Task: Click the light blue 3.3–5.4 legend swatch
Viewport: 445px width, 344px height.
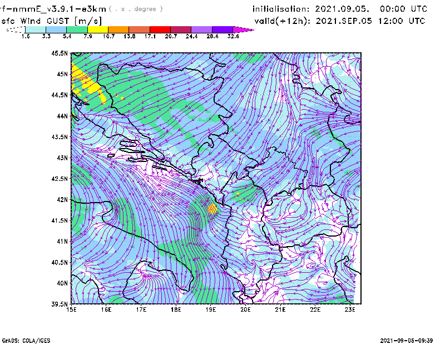Action: 56,30
